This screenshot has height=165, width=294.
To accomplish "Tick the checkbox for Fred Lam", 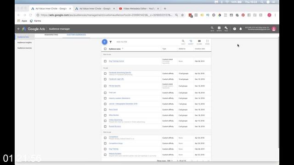I will pyautogui.click(x=105, y=93).
